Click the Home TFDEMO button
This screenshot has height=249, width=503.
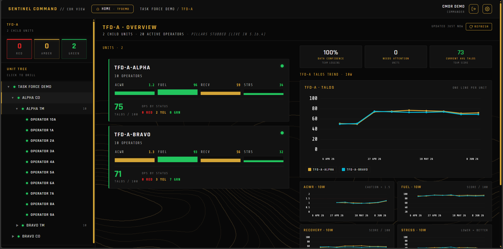[x=112, y=9]
